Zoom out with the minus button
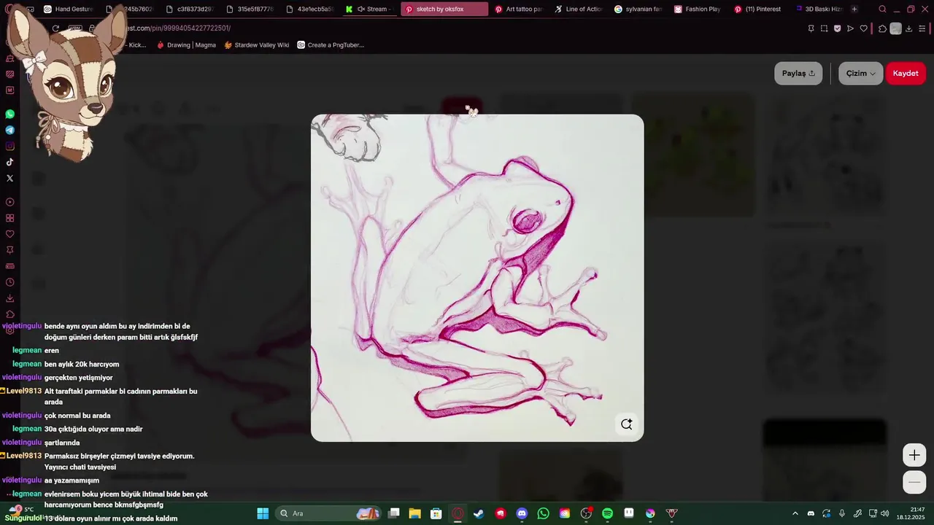 914,483
